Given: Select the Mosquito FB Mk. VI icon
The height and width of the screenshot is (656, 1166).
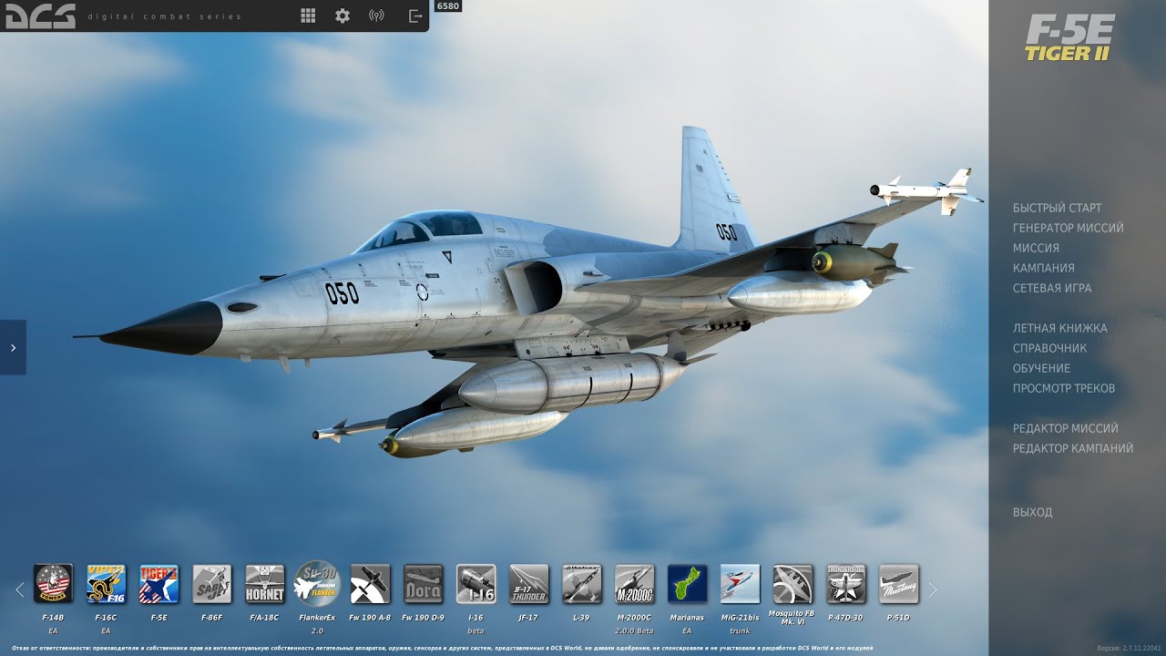Looking at the screenshot, I should [x=793, y=583].
